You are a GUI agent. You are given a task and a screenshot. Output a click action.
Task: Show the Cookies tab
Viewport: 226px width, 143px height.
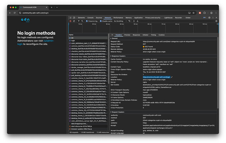[x=161, y=35]
